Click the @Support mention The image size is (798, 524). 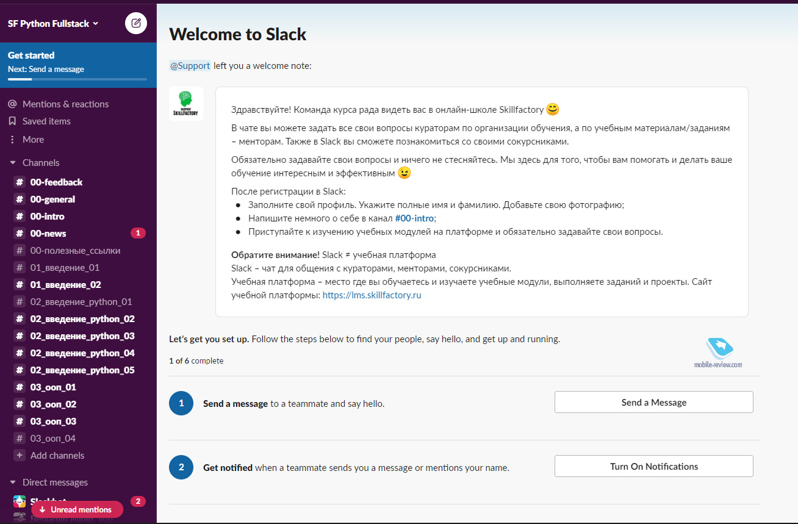pyautogui.click(x=190, y=66)
